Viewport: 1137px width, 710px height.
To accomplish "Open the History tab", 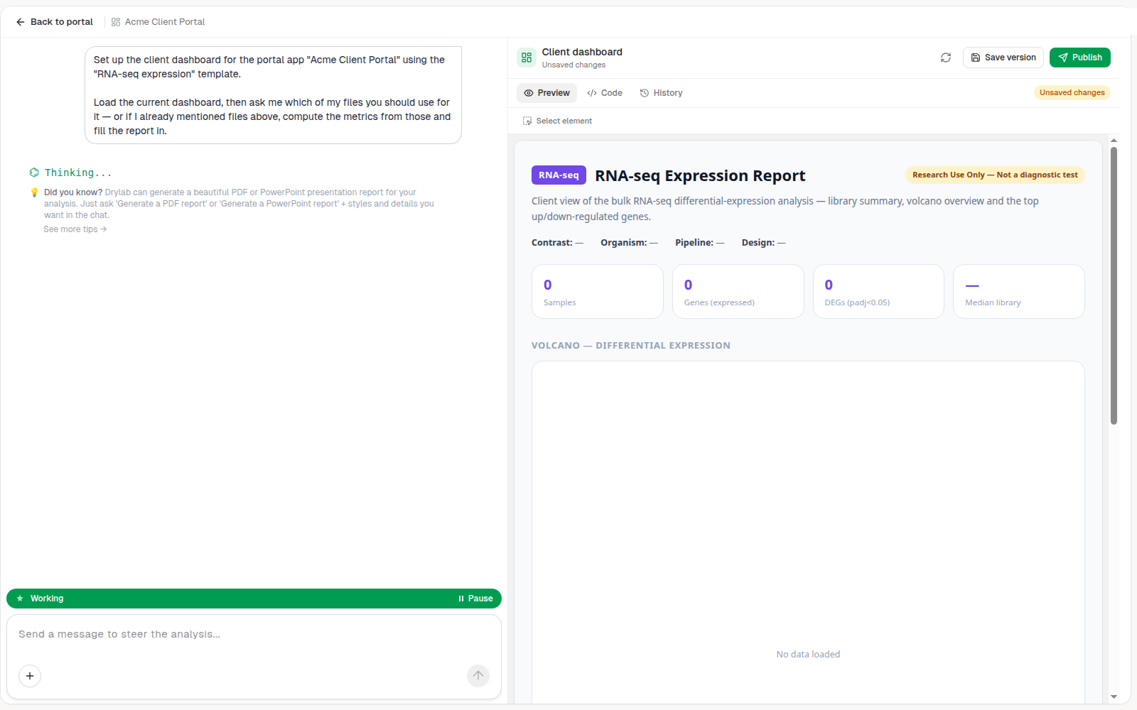I will 661,93.
